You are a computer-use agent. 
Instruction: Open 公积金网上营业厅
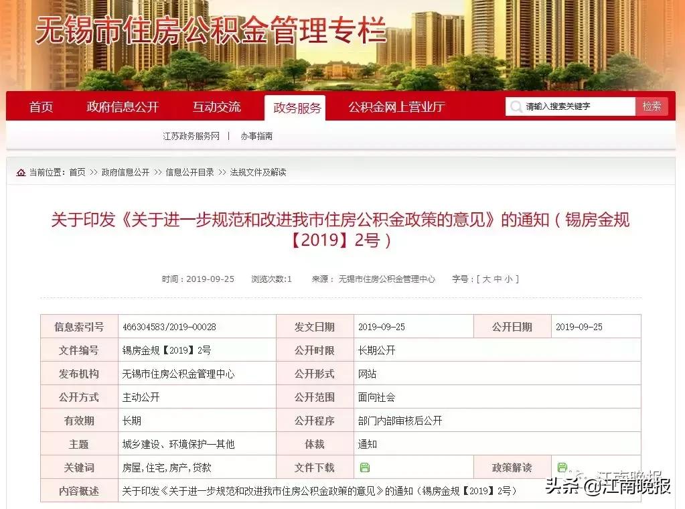(396, 106)
